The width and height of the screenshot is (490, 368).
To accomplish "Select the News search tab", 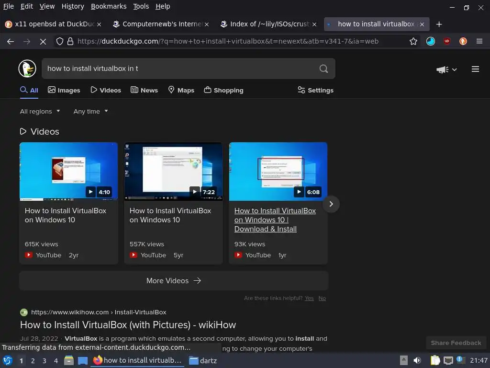I will [144, 91].
